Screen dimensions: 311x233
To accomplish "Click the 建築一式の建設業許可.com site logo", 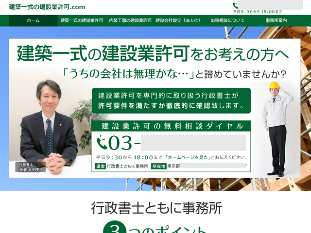I will (x=47, y=7).
